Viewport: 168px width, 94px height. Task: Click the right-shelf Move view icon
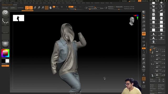[144, 59]
